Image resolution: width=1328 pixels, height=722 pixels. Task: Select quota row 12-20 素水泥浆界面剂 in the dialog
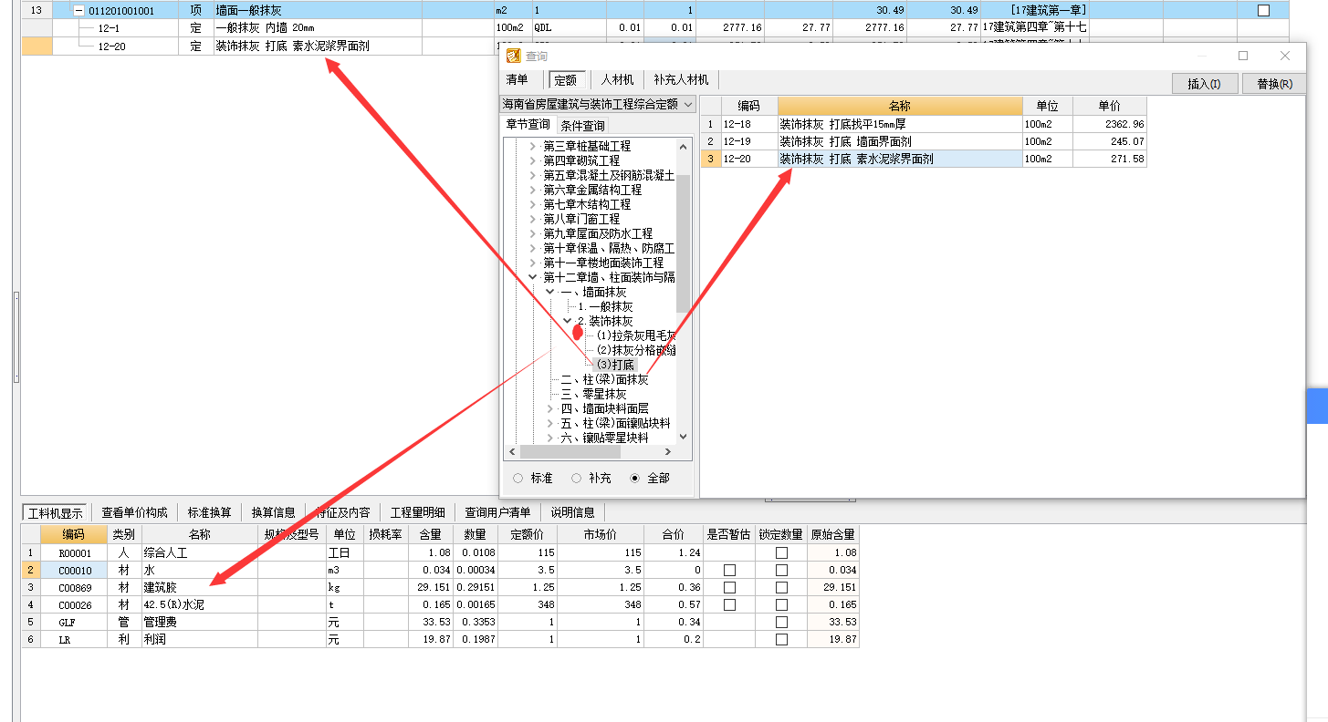coord(924,159)
